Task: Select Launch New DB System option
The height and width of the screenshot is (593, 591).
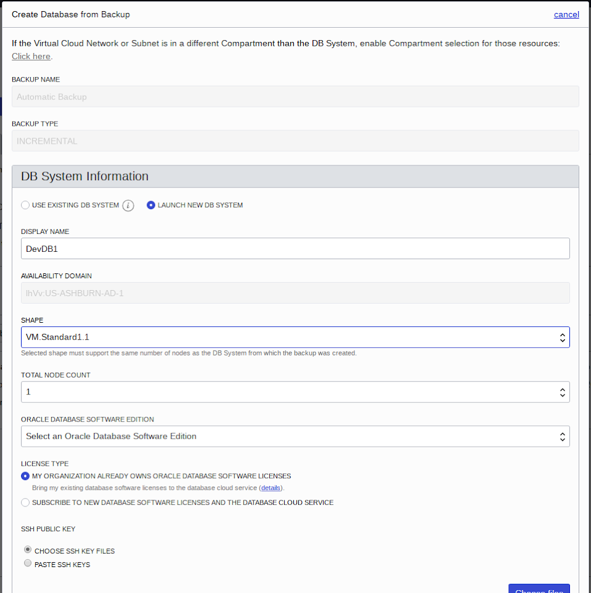Action: 151,205
